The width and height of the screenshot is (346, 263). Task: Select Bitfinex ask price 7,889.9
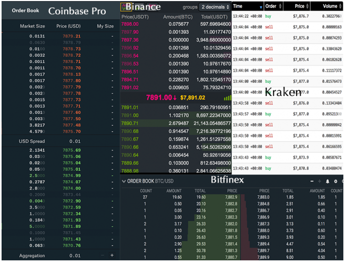click(263, 257)
